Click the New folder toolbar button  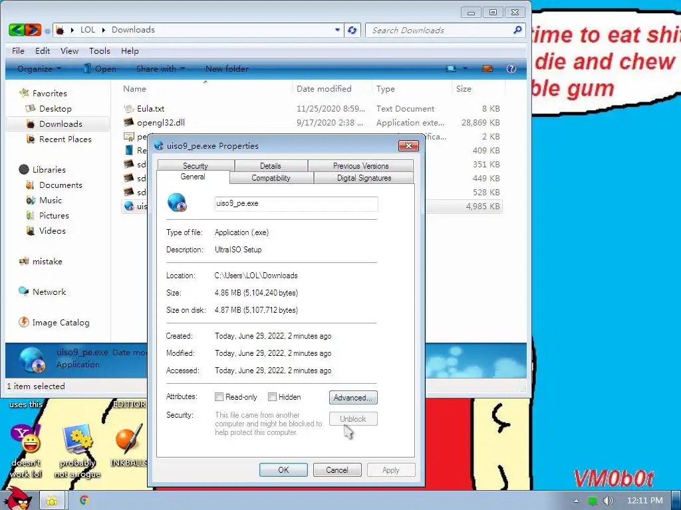(227, 68)
